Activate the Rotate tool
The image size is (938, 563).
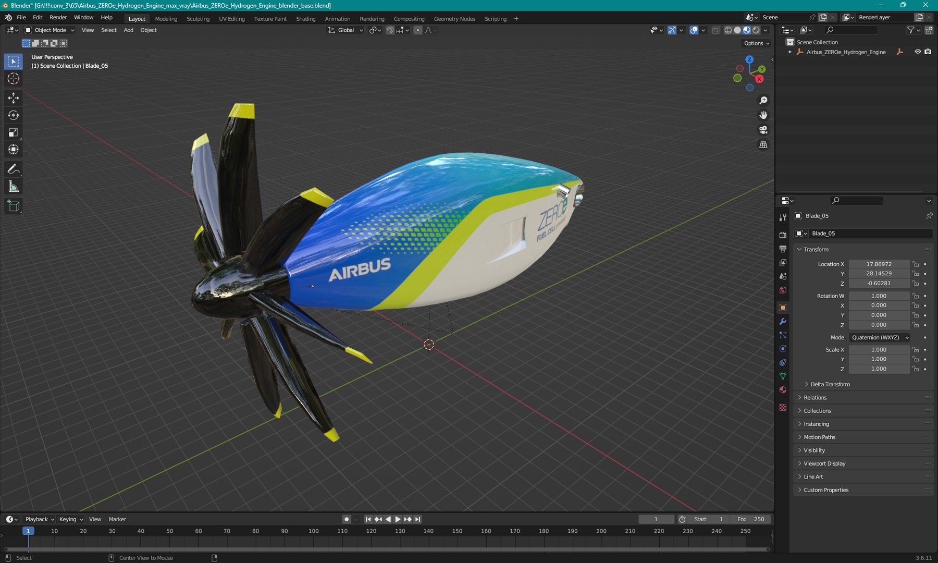click(14, 115)
